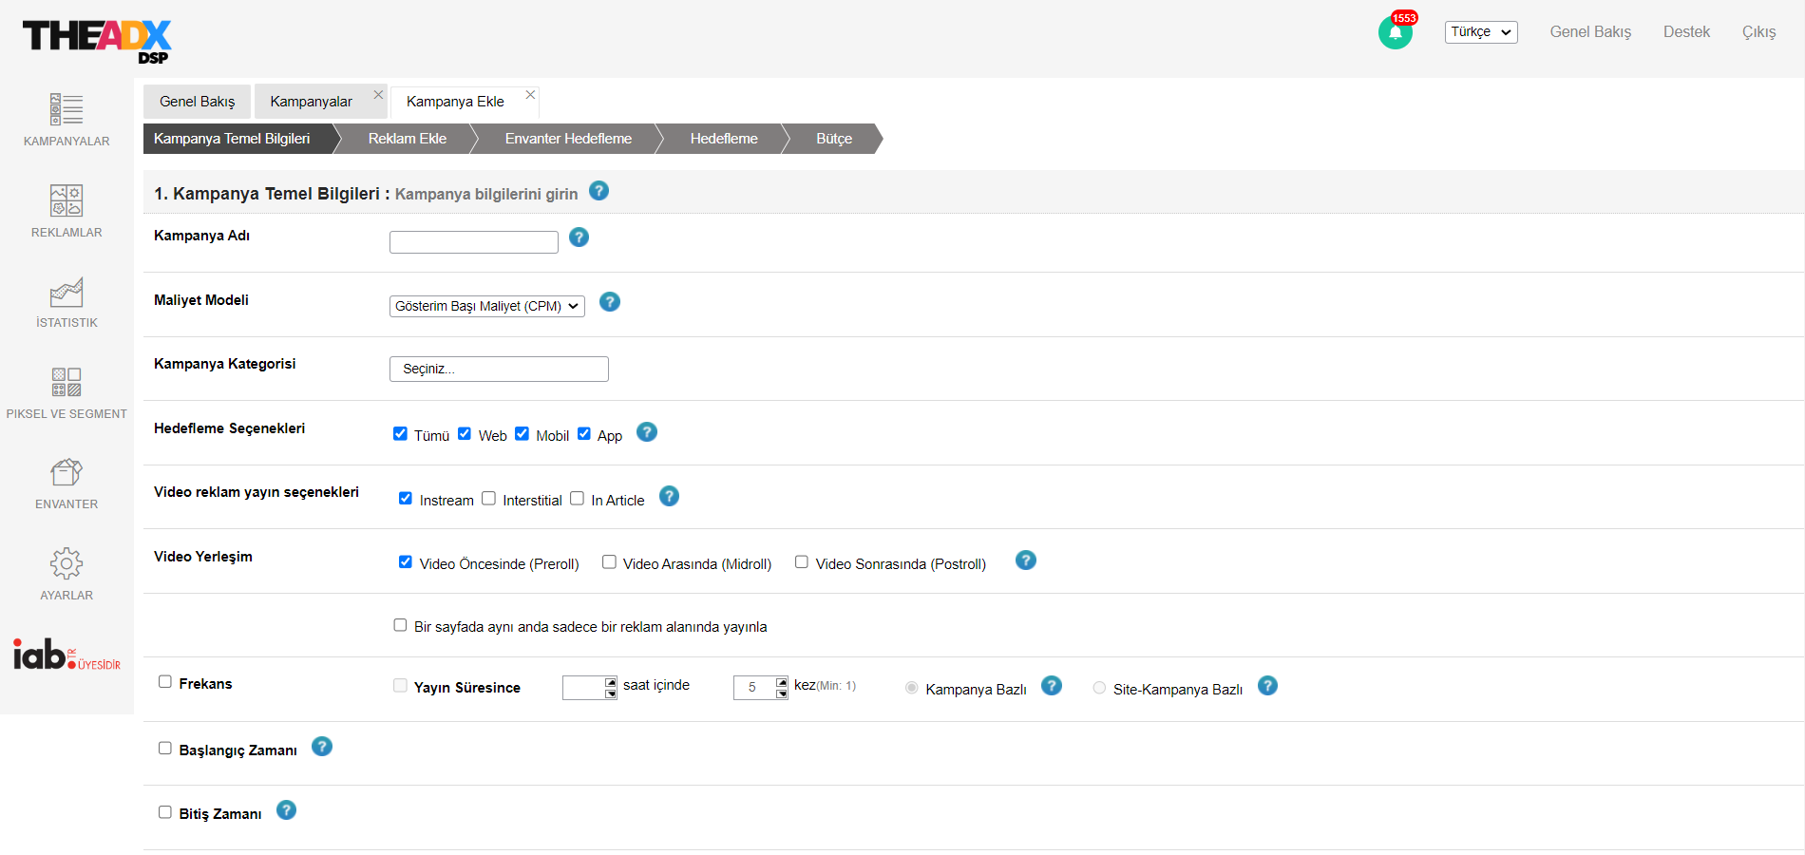Image resolution: width=1805 pixels, height=855 pixels.
Task: Expand the Kampanya Kategorisi Seçiniz selector
Action: coord(499,369)
